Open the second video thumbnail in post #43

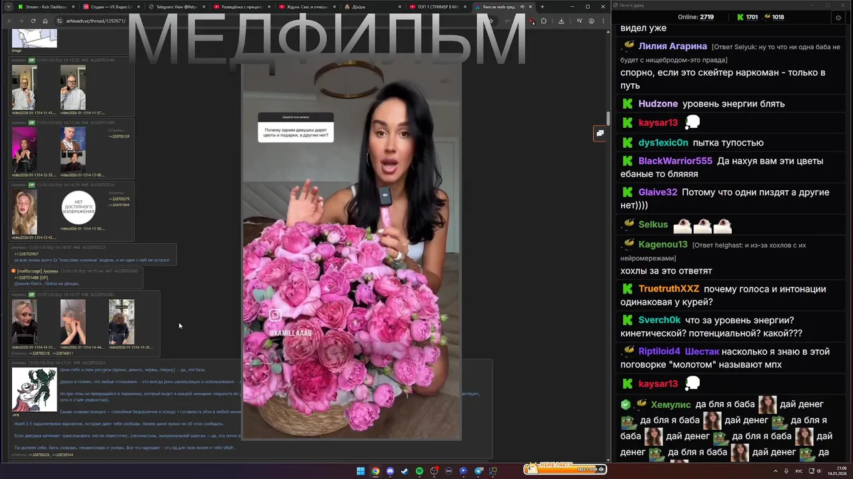pos(73,88)
